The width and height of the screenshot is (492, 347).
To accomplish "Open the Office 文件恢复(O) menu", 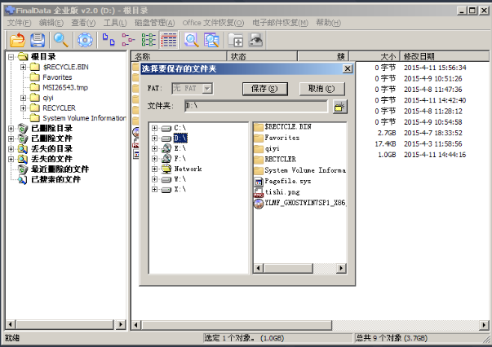I will [213, 23].
